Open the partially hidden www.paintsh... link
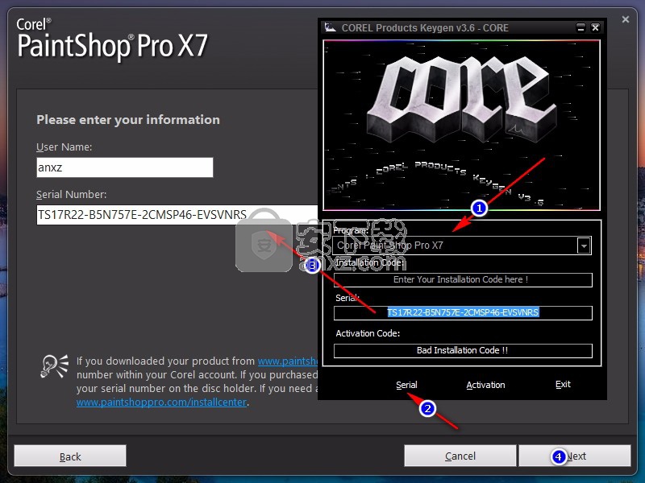The width and height of the screenshot is (645, 483). pyautogui.click(x=288, y=361)
